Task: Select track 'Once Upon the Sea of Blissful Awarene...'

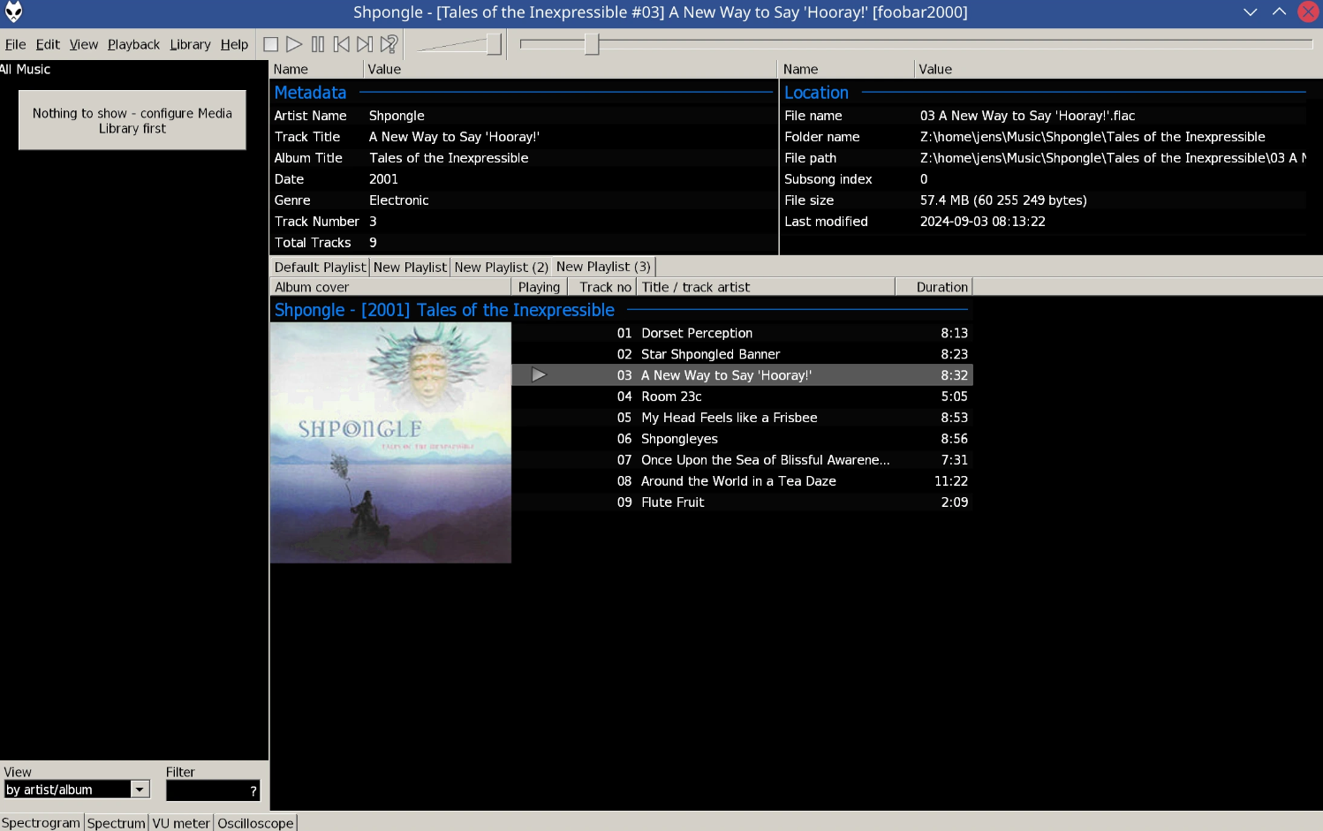Action: tap(765, 460)
